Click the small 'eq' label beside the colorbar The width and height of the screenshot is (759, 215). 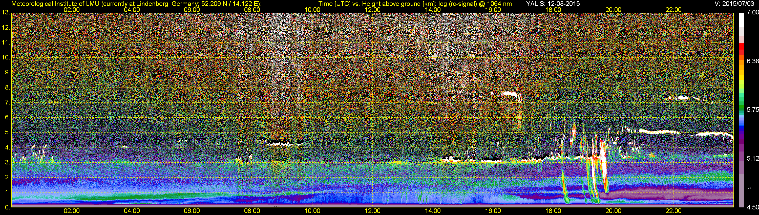coord(749,187)
